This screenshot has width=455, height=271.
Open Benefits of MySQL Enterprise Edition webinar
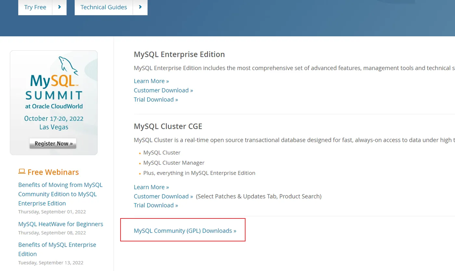click(x=57, y=249)
